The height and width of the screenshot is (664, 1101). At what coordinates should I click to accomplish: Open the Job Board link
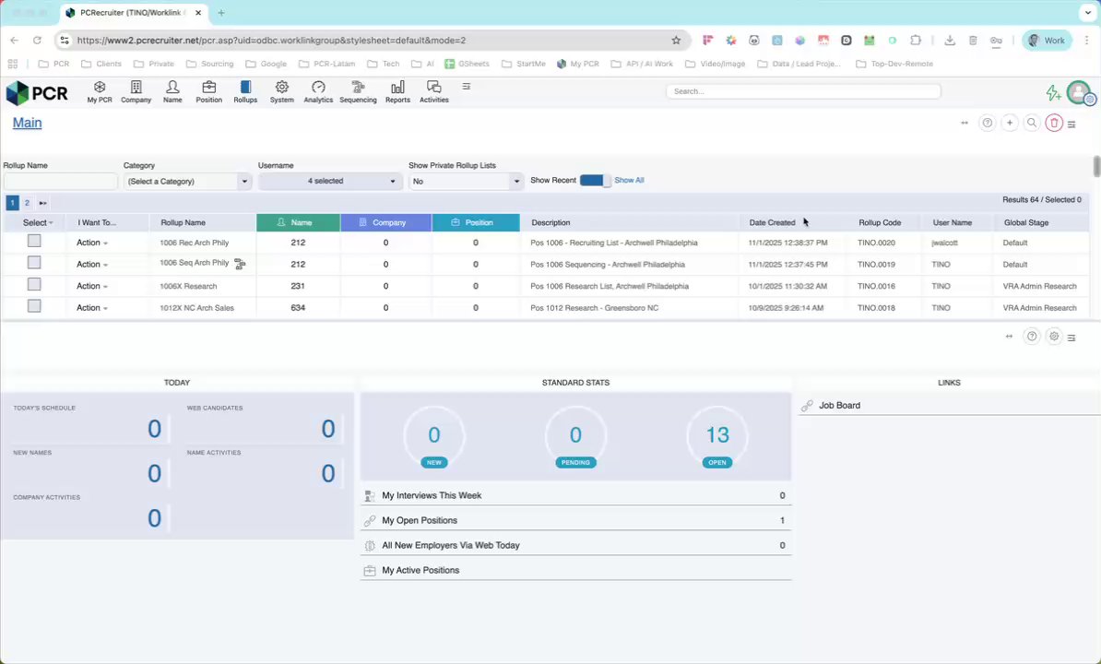coord(839,406)
